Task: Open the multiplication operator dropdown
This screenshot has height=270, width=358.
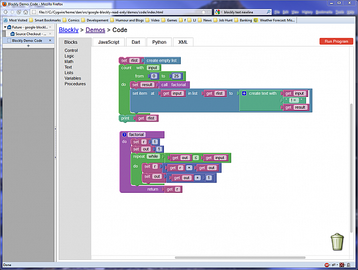Action: point(189,167)
